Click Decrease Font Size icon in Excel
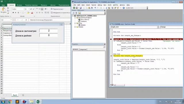Viewport: 184px width, 104px height. click(x=34, y=9)
